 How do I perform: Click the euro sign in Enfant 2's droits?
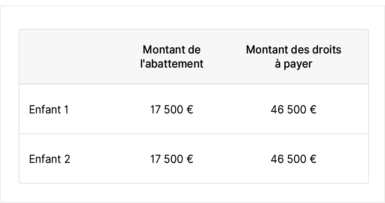click(x=313, y=159)
